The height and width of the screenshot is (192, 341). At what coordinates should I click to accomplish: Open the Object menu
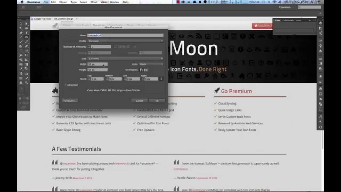(x=63, y=2)
